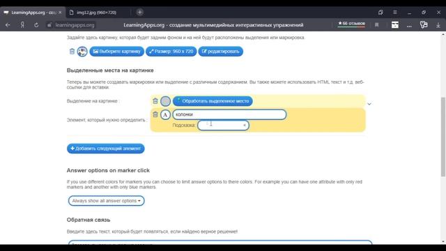Open the Yandex home (Я) button
Screen dimensions: 446x251
point(22,25)
